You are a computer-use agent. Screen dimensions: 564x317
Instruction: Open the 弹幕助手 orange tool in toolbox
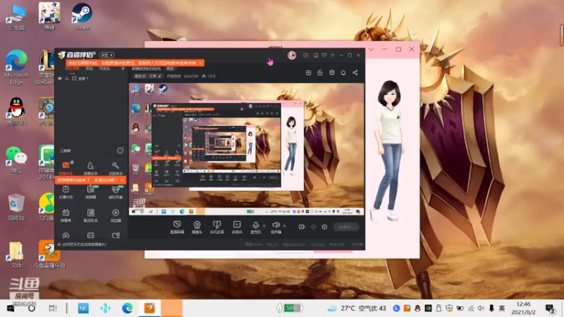tap(66, 167)
